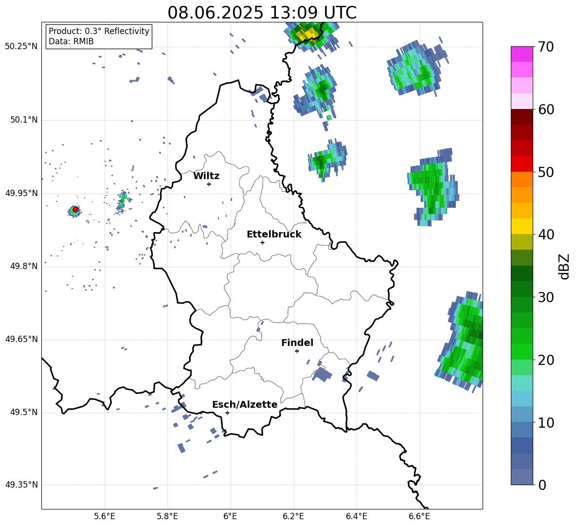
Task: Click the colorbar tick label 40
Action: pyautogui.click(x=546, y=235)
